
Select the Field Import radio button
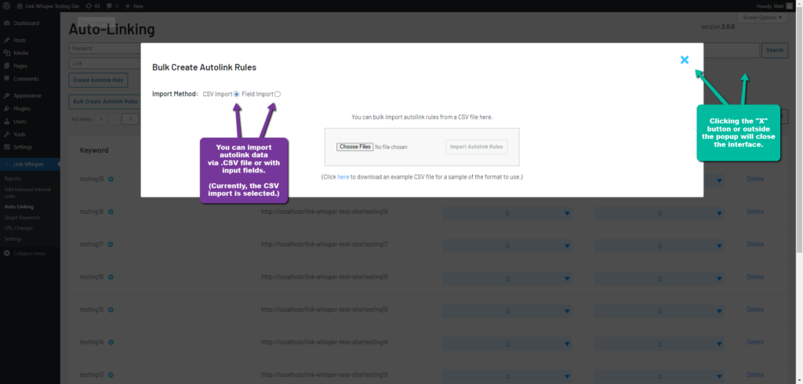point(278,94)
